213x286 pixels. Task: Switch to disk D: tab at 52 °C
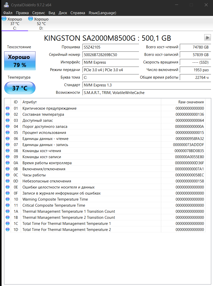pos(41,23)
